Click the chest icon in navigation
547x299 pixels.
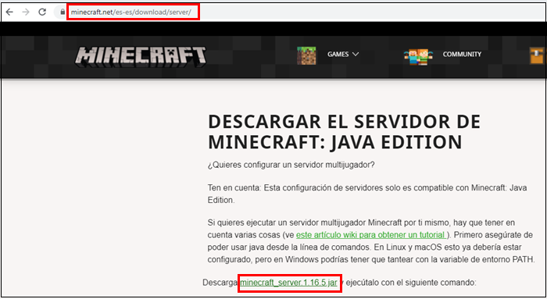pyautogui.click(x=537, y=55)
